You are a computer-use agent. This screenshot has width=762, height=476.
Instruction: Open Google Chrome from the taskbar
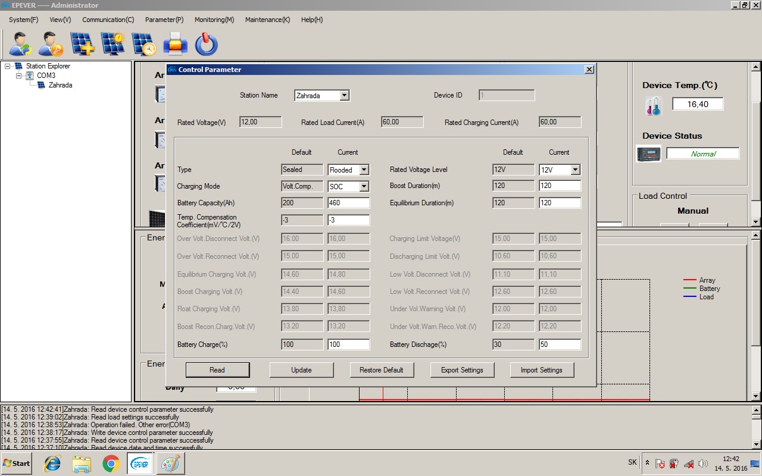click(x=111, y=463)
